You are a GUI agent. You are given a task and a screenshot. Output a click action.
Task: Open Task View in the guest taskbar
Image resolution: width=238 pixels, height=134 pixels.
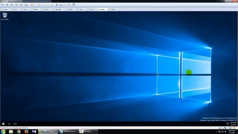[15, 124]
